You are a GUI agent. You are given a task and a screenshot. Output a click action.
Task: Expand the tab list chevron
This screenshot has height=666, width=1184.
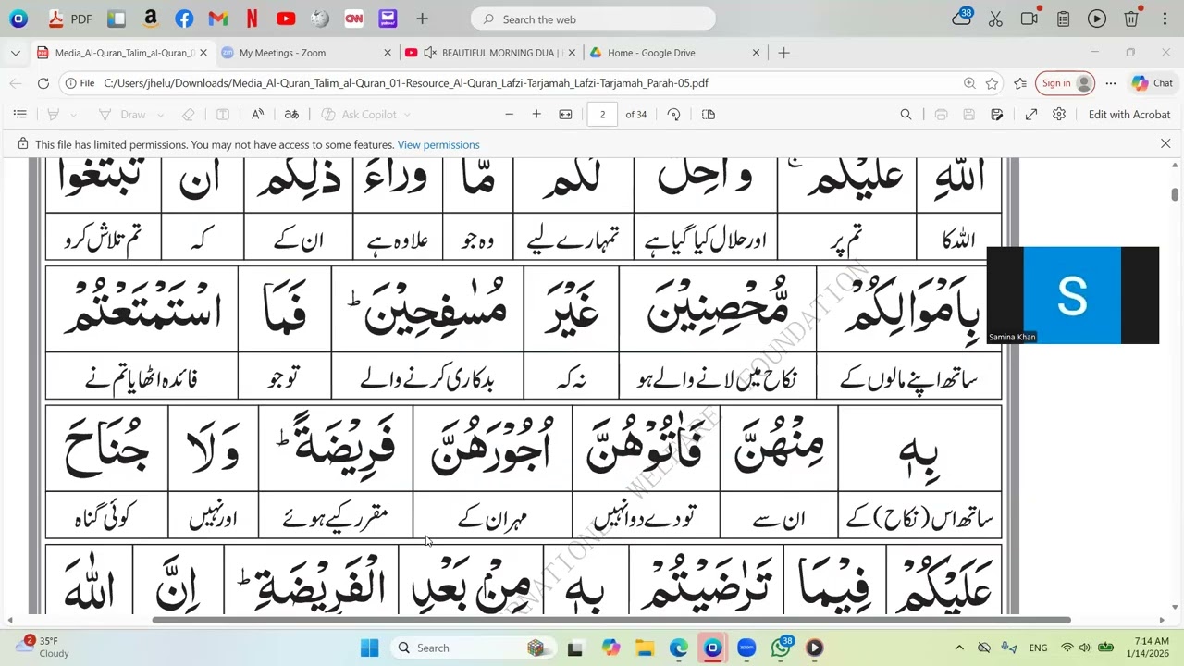[15, 53]
